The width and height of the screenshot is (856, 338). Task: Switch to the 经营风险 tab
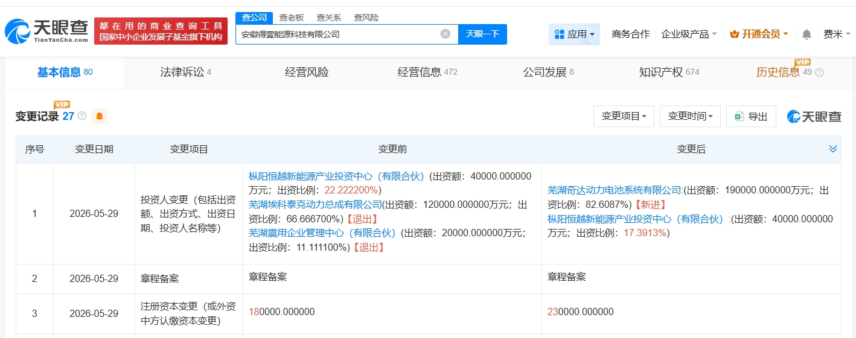point(307,72)
